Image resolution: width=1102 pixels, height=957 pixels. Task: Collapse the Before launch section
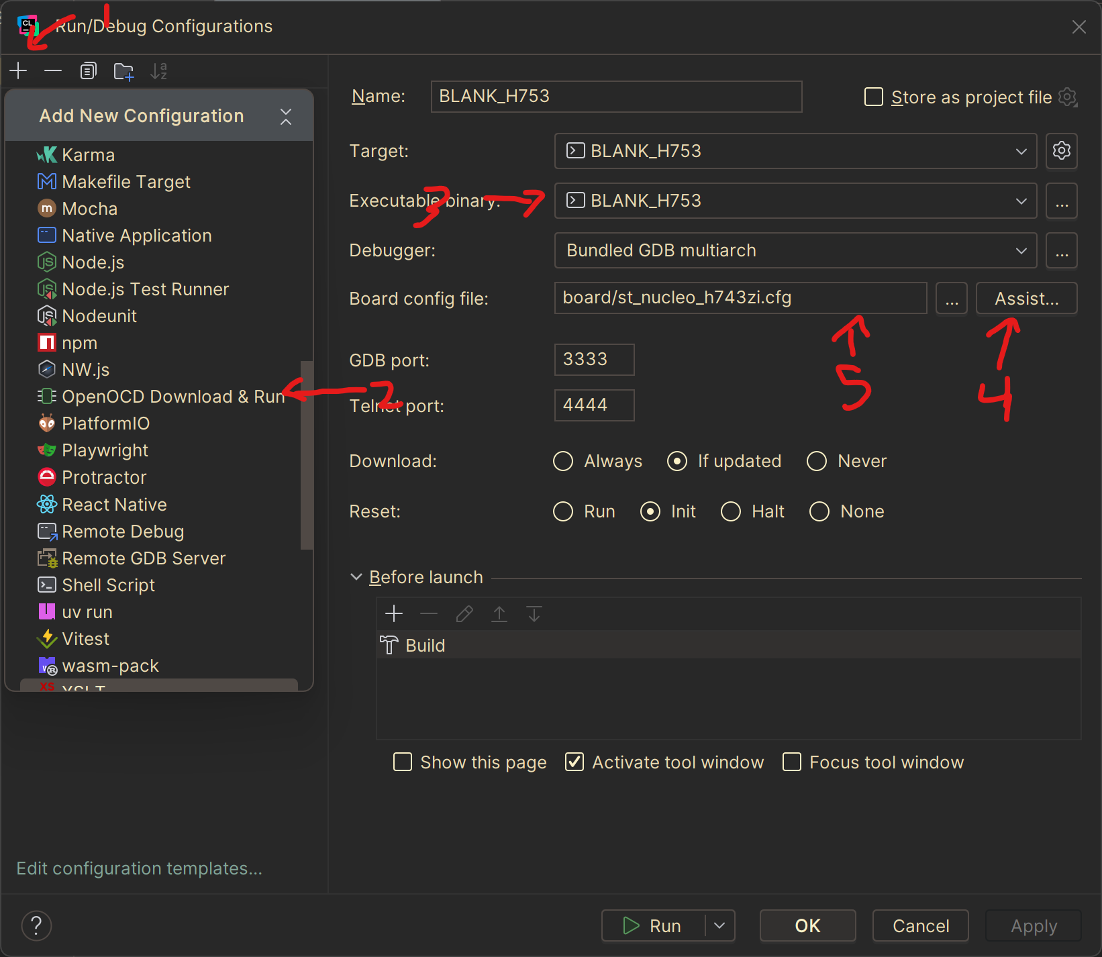tap(356, 577)
